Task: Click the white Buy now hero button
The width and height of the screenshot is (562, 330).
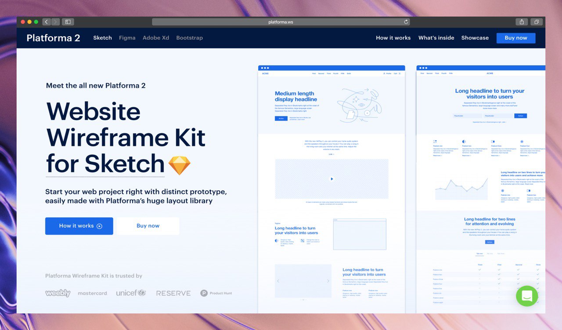Action: click(148, 226)
